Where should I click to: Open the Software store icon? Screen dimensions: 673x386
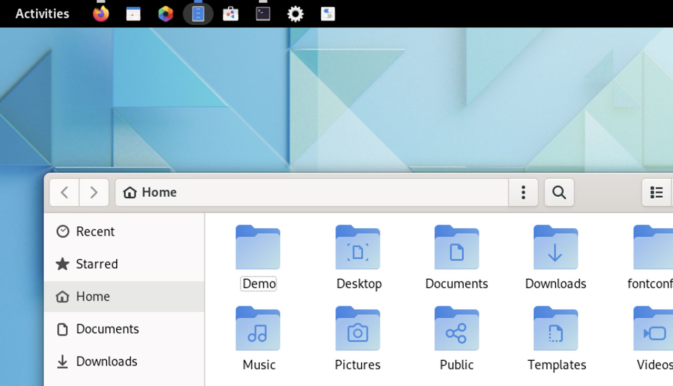230,14
